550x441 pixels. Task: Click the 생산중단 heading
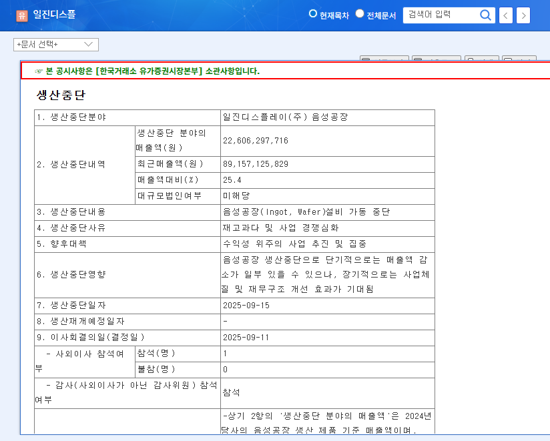61,95
